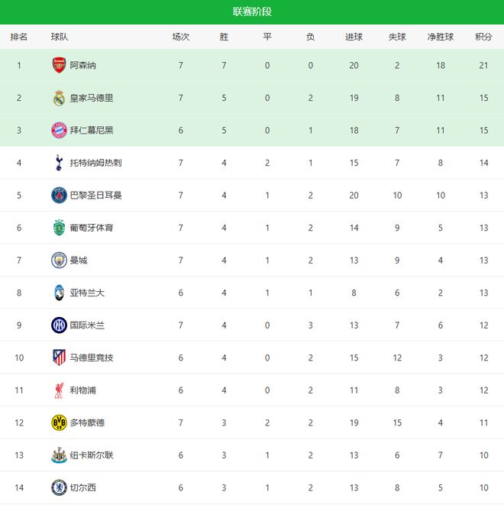Click the Inter Milan crest icon

point(59,325)
